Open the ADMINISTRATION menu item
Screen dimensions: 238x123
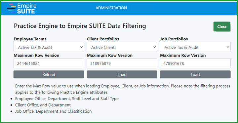[x=111, y=8]
